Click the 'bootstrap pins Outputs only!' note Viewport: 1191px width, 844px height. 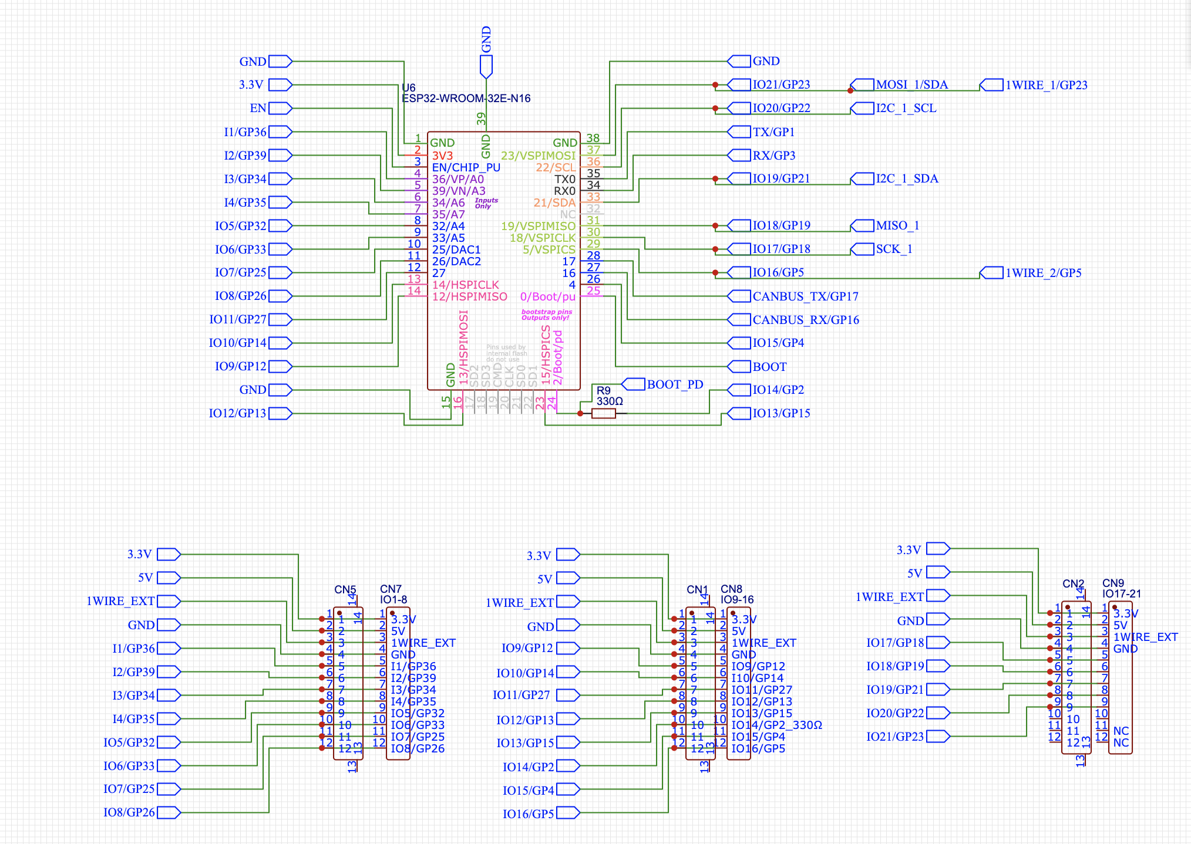[x=546, y=315]
